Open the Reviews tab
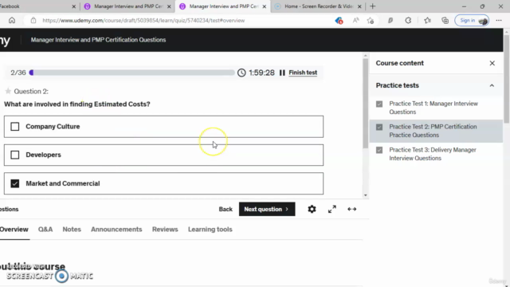Image resolution: width=510 pixels, height=287 pixels. pyautogui.click(x=165, y=230)
